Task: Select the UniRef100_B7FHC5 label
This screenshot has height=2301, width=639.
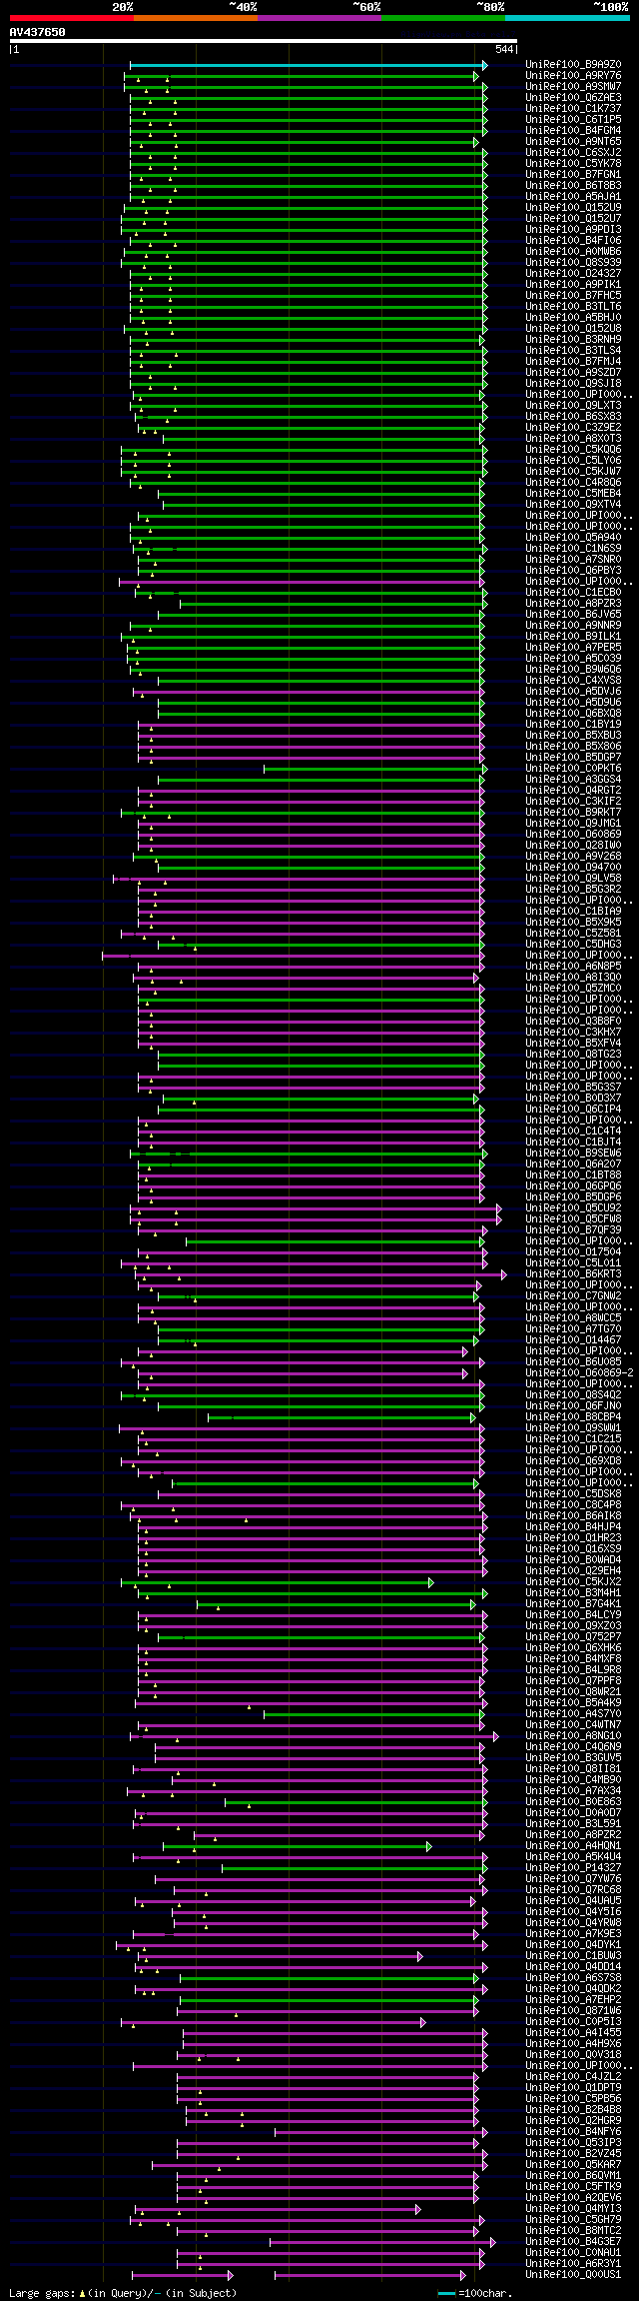Action: pos(573,296)
